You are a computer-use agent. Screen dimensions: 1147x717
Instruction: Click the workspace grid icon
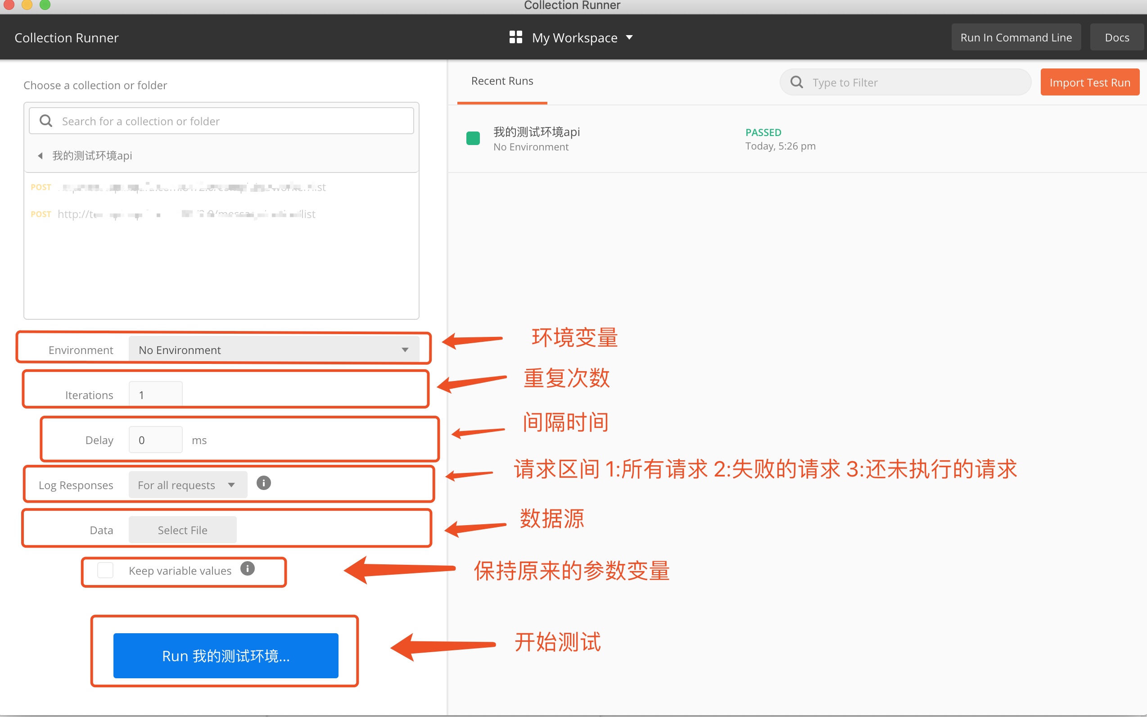[x=516, y=37]
